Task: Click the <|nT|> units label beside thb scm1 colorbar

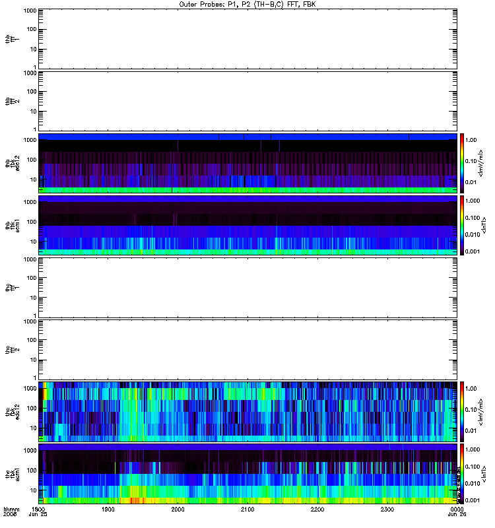Action: click(x=484, y=225)
